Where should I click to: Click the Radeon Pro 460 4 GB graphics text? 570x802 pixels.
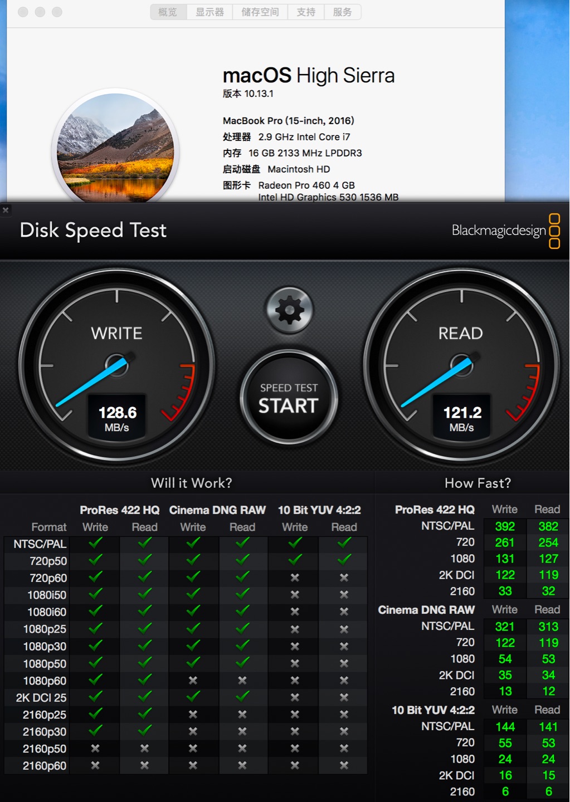click(306, 185)
